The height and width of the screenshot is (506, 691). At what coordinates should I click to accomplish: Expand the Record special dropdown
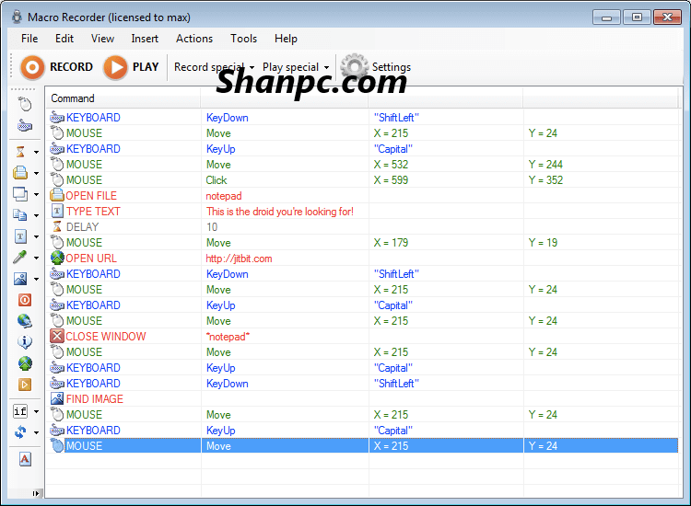coord(252,67)
